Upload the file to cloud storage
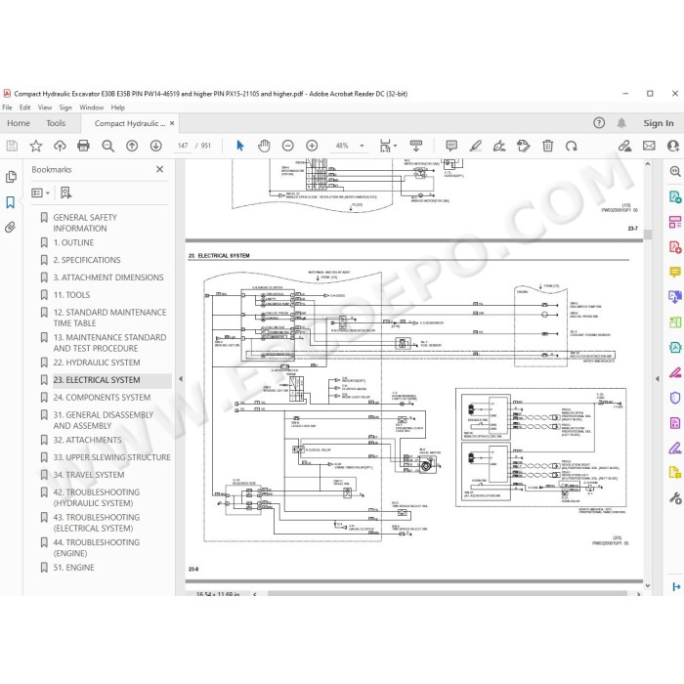The width and height of the screenshot is (684, 684). pos(60,146)
